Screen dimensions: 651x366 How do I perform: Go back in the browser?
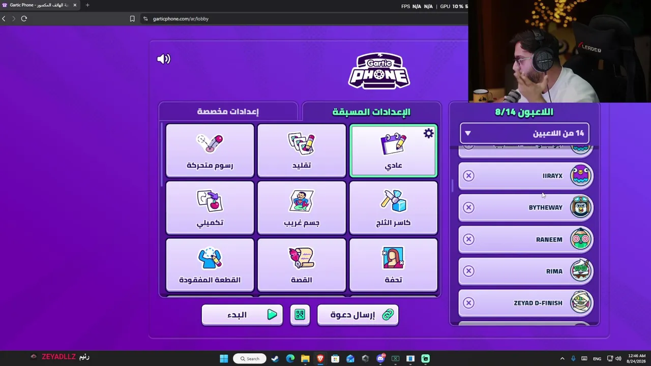coord(4,19)
